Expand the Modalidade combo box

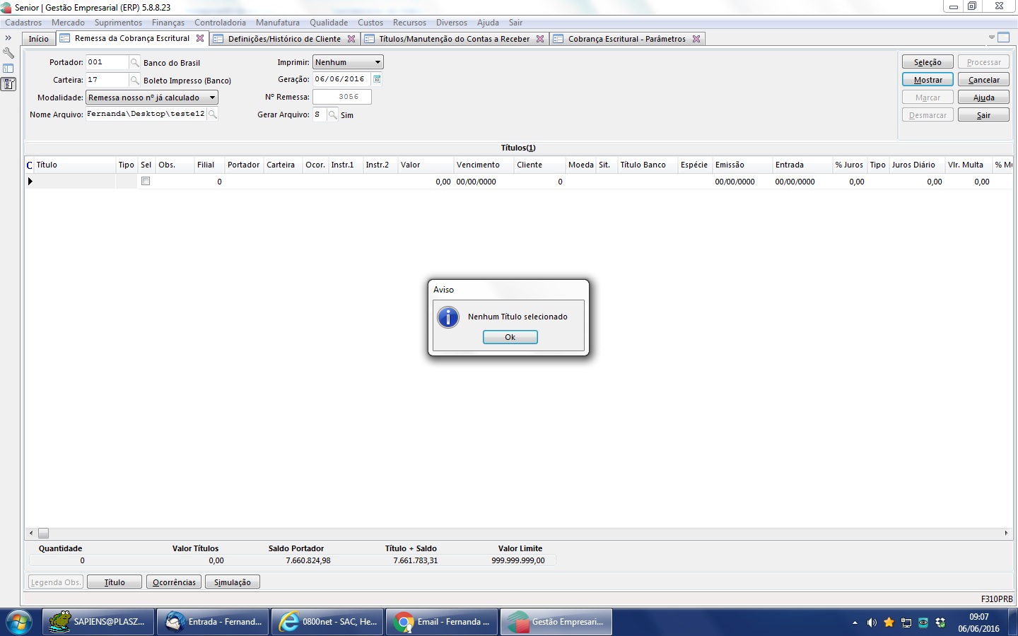coord(212,98)
